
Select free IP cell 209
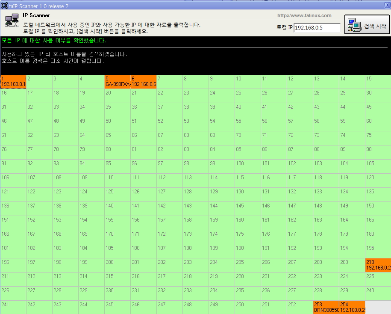point(352,265)
